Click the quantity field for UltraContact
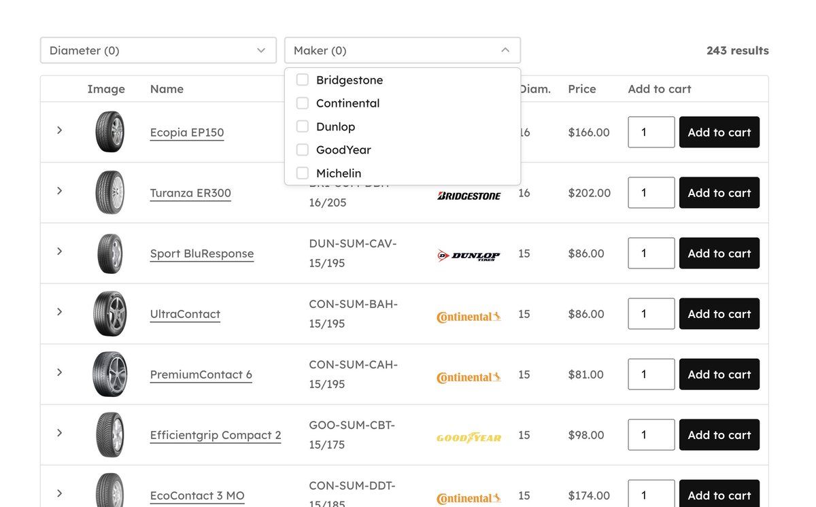The height and width of the screenshot is (507, 816). click(x=651, y=313)
